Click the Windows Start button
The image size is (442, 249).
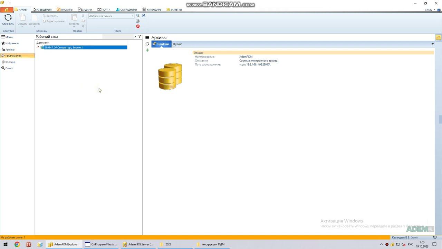[x=6, y=245]
